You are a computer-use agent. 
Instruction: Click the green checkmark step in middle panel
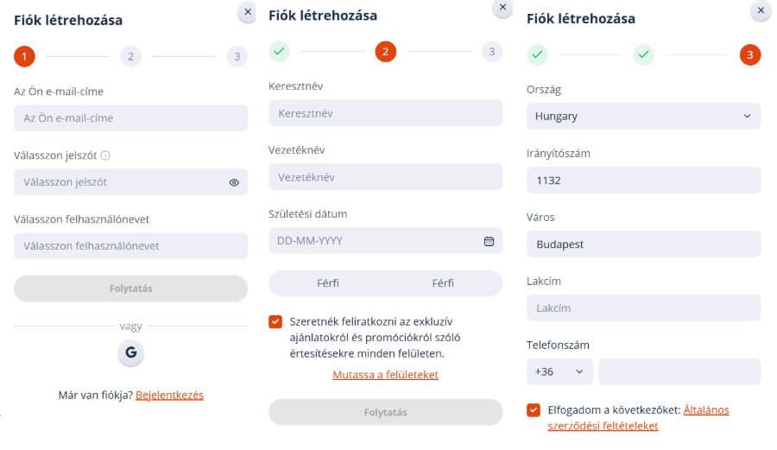(x=279, y=52)
